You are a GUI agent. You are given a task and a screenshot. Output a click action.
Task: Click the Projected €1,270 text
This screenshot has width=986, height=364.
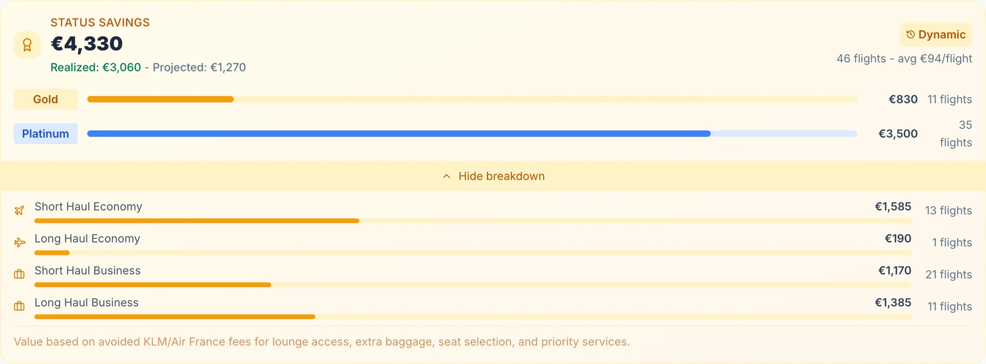199,67
